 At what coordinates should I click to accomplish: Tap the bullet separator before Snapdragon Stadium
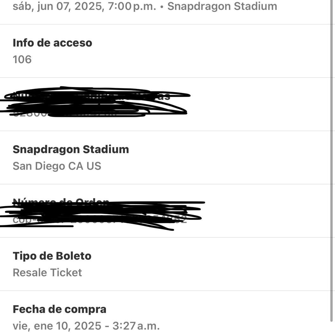tap(162, 7)
